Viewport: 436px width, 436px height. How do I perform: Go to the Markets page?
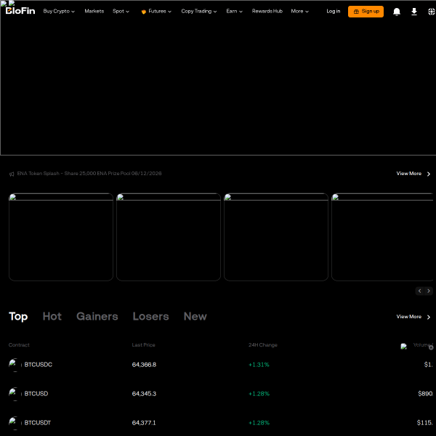94,11
